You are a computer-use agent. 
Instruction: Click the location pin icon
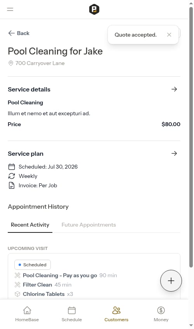click(10, 63)
